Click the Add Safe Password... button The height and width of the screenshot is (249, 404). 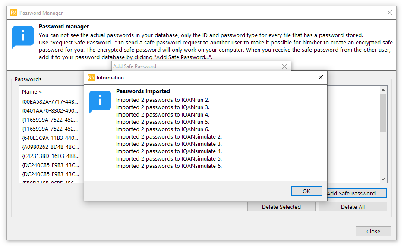357,193
